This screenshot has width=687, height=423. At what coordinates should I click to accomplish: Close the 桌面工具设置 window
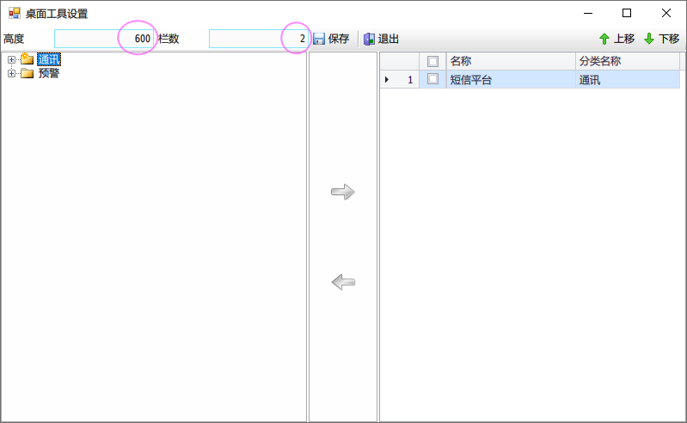pos(666,13)
